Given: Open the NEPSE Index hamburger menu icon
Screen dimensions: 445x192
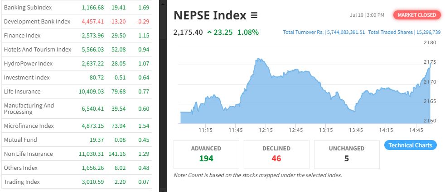Looking at the screenshot, I should (254, 15).
